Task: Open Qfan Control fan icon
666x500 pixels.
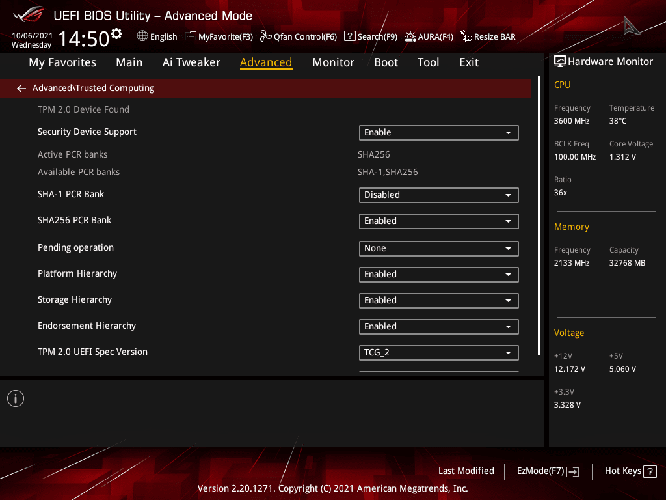Action: pos(265,36)
